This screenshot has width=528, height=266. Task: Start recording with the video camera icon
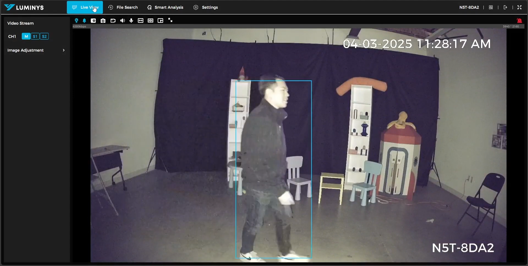113,21
